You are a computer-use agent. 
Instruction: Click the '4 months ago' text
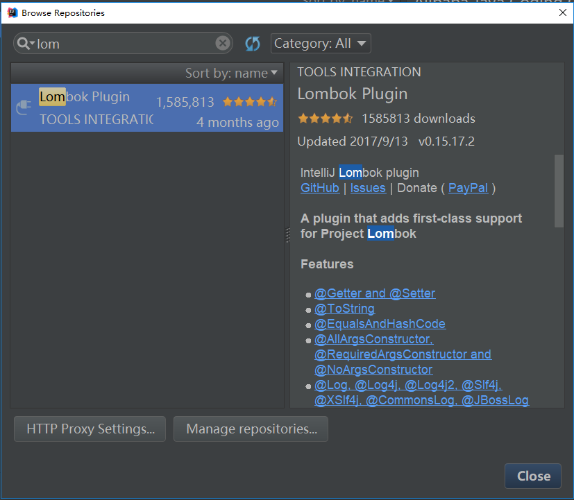point(237,122)
